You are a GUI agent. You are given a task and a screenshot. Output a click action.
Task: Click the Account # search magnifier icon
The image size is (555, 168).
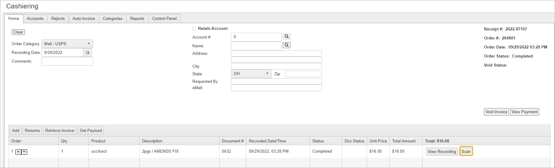pyautogui.click(x=287, y=36)
